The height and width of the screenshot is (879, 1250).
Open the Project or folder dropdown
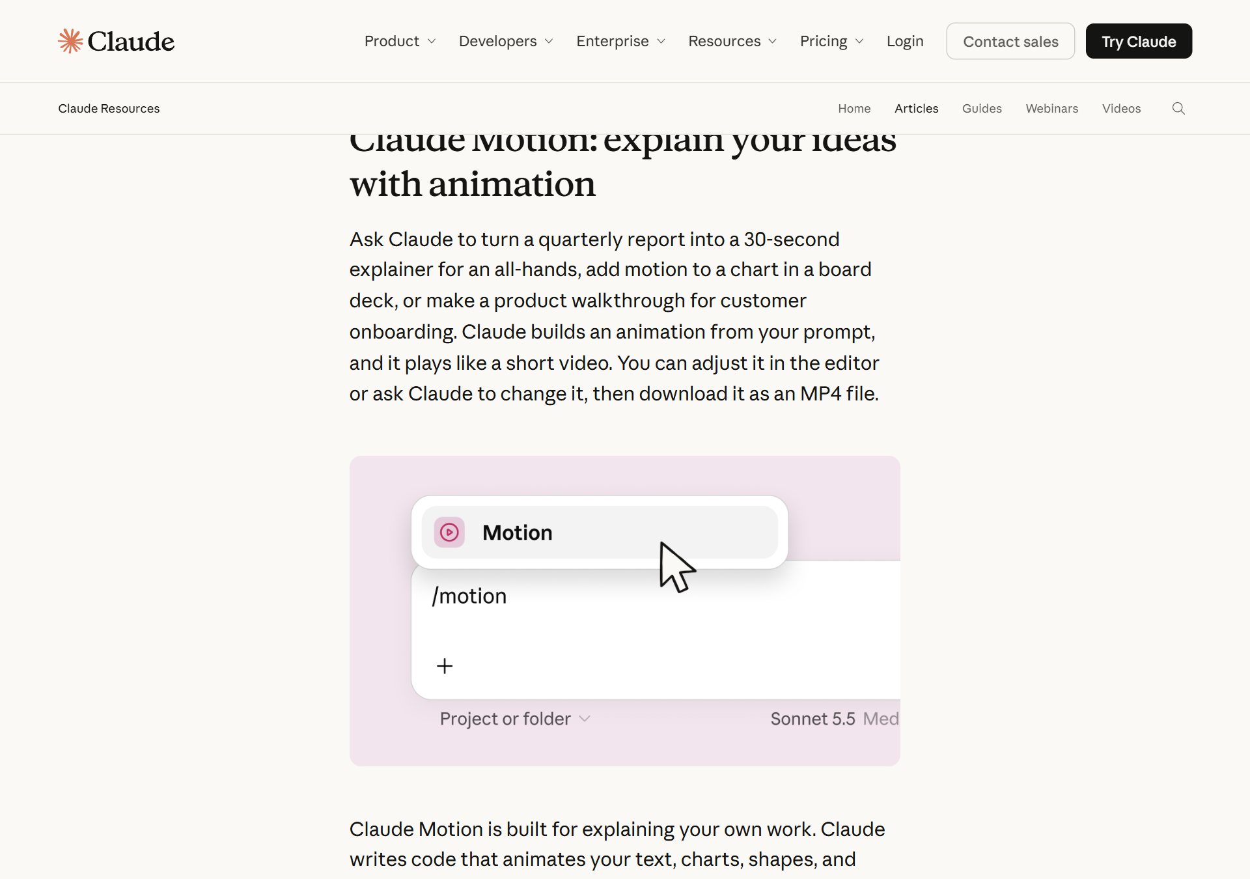coord(515,719)
